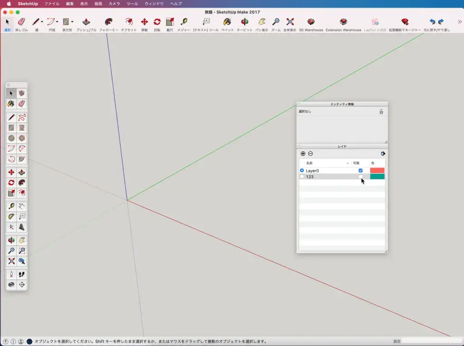Choose the Axes tool in floating palette
Screen dimensions: 464x346
(x=11, y=227)
